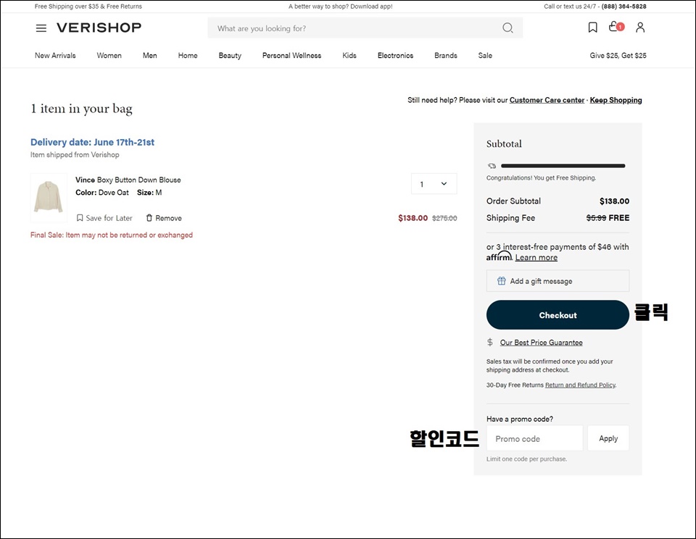Focus the search box field
696x539 pixels.
pos(365,28)
